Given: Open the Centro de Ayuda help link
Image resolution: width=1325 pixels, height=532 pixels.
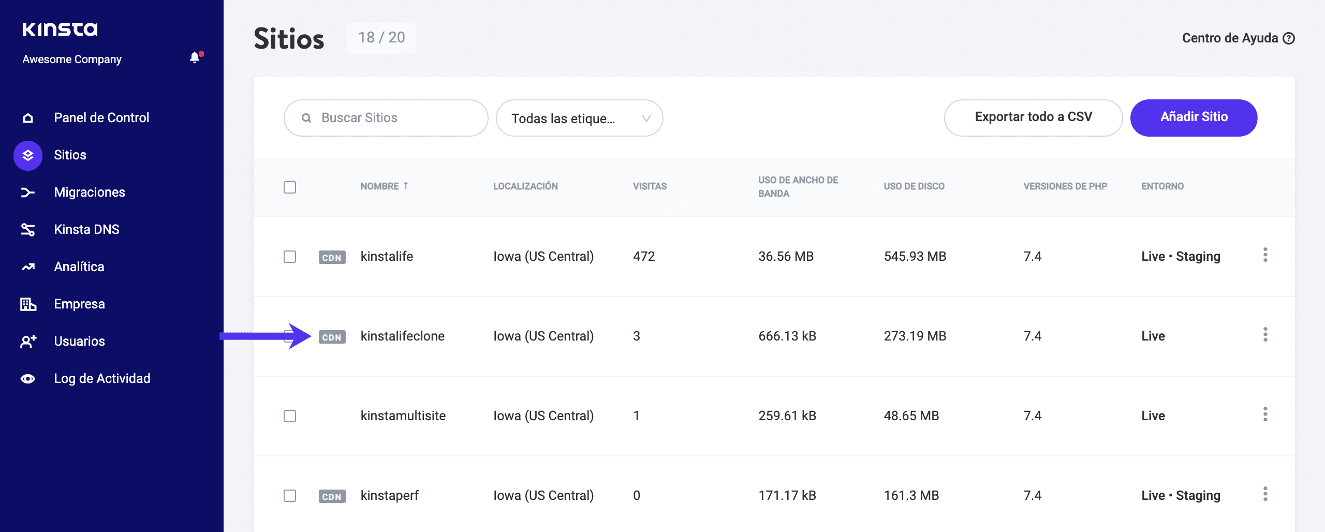Looking at the screenshot, I should click(1238, 38).
